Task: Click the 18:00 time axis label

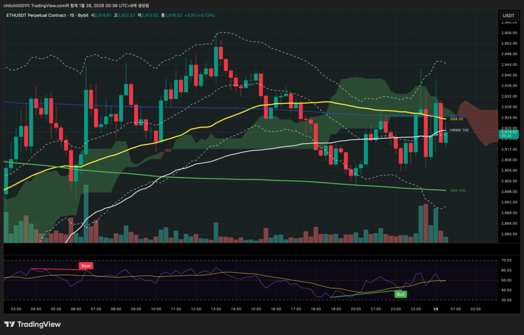Action: pyautogui.click(x=316, y=309)
